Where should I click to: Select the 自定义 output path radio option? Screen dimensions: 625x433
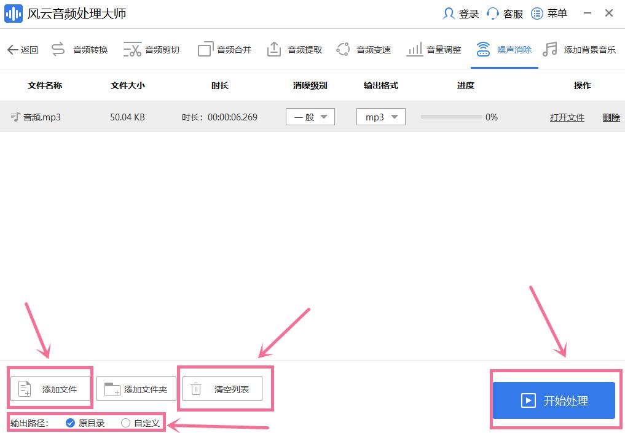tap(126, 423)
